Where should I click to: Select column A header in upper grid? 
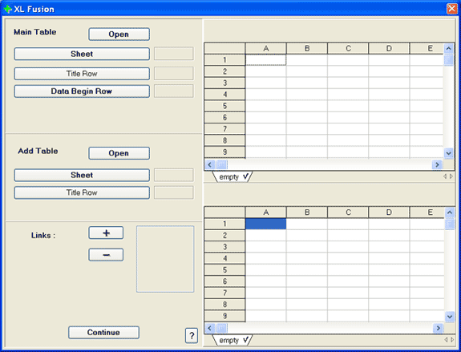click(x=266, y=49)
